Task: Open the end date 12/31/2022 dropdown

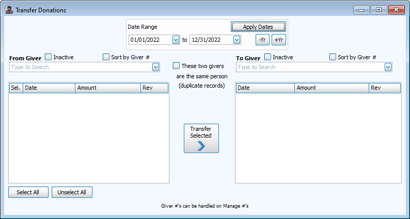Action: coord(236,40)
